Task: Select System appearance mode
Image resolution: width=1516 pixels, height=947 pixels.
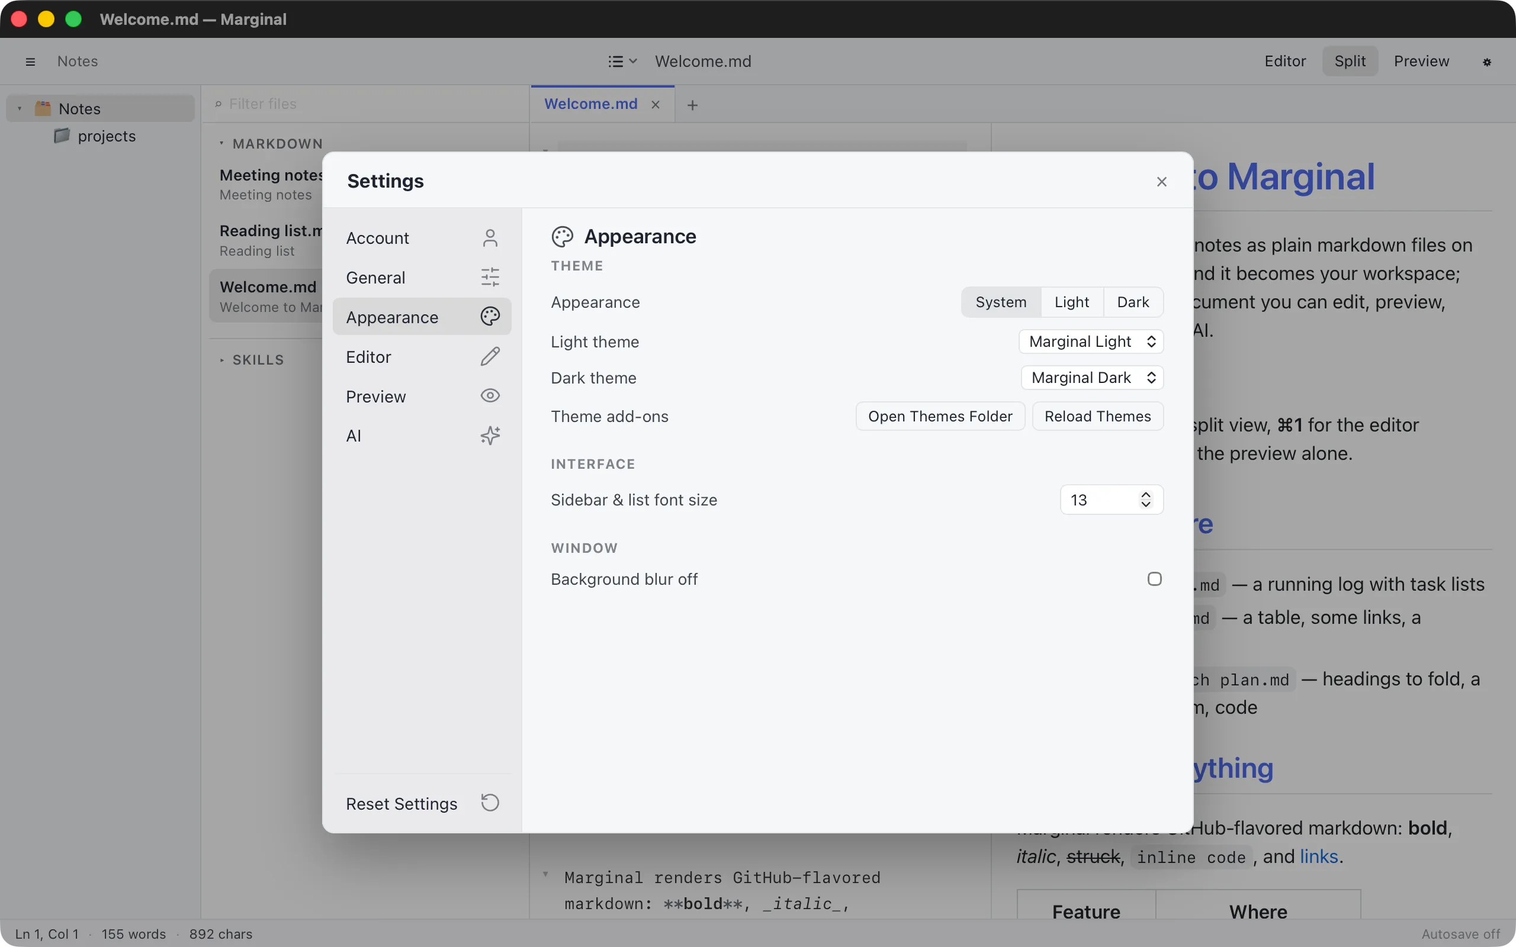Action: click(1000, 302)
